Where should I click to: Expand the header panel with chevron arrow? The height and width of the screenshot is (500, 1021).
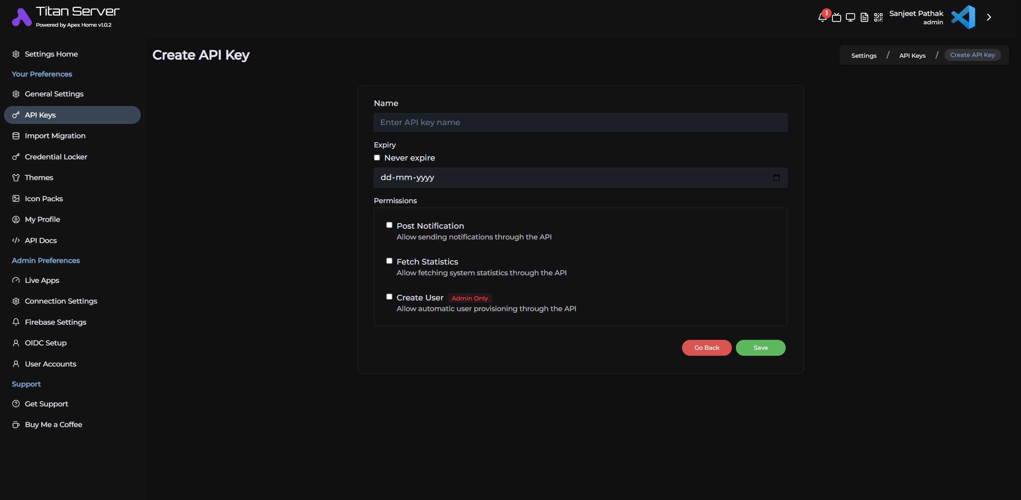coord(989,17)
